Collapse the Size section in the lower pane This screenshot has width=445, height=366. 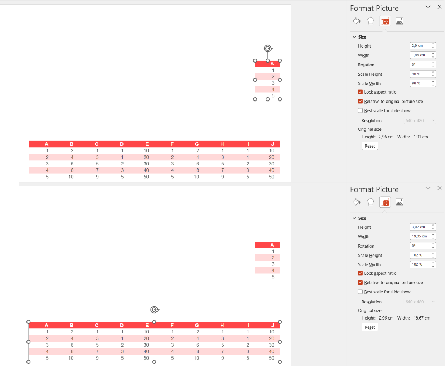pos(354,218)
